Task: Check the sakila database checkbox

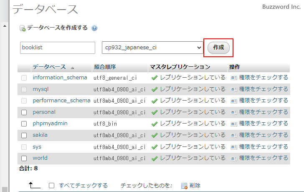Action: point(24,135)
